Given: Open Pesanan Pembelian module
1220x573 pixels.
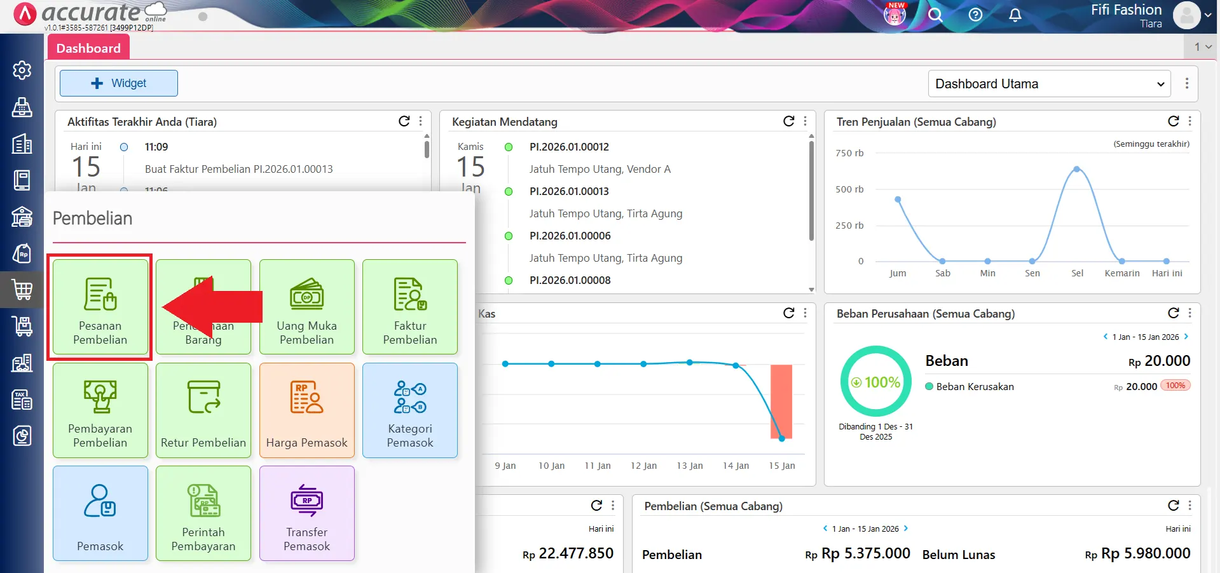Looking at the screenshot, I should point(100,307).
